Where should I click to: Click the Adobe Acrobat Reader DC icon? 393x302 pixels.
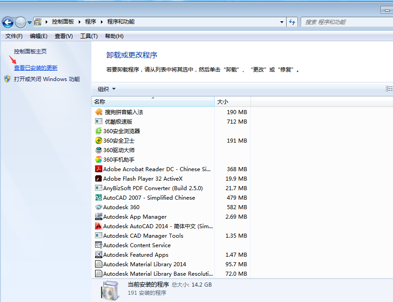tap(99, 169)
